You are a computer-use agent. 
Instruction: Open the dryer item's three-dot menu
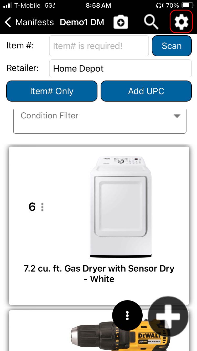pos(42,207)
